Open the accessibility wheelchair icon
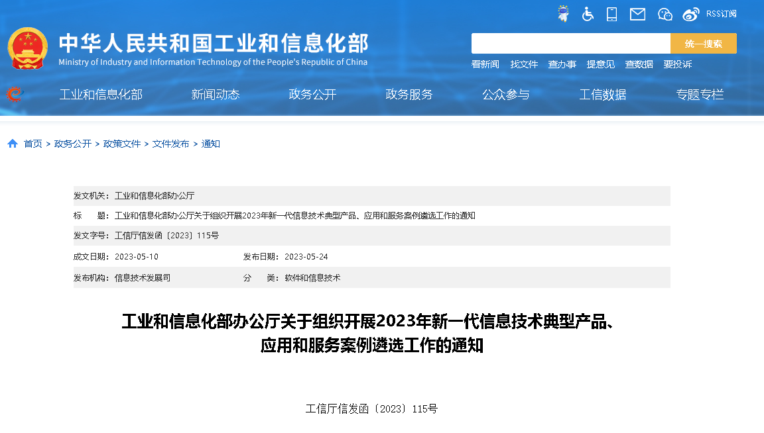 pyautogui.click(x=588, y=14)
